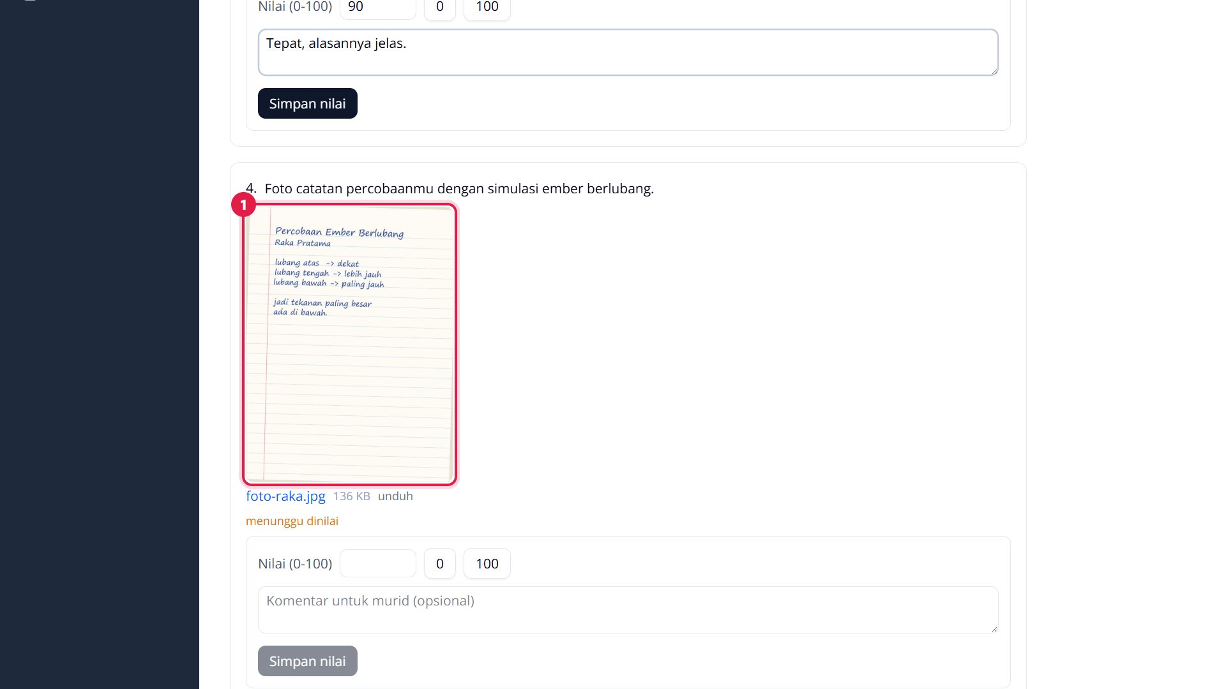Open the foto-raka.jpg file link
The image size is (1226, 689).
(285, 496)
